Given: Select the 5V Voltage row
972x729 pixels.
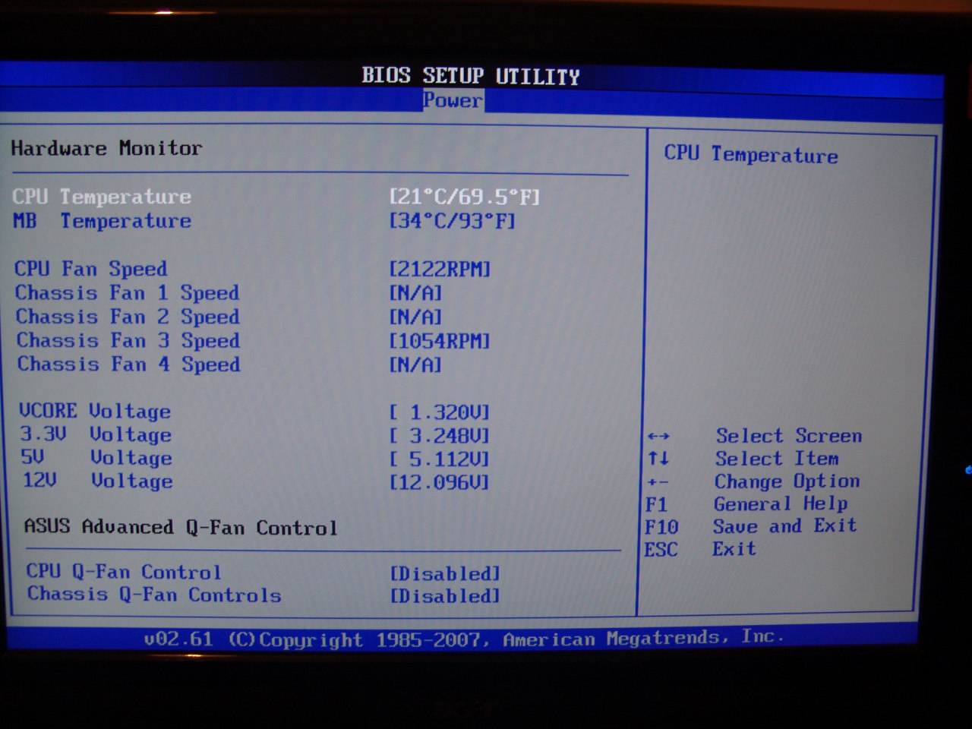Looking at the screenshot, I should [96, 458].
